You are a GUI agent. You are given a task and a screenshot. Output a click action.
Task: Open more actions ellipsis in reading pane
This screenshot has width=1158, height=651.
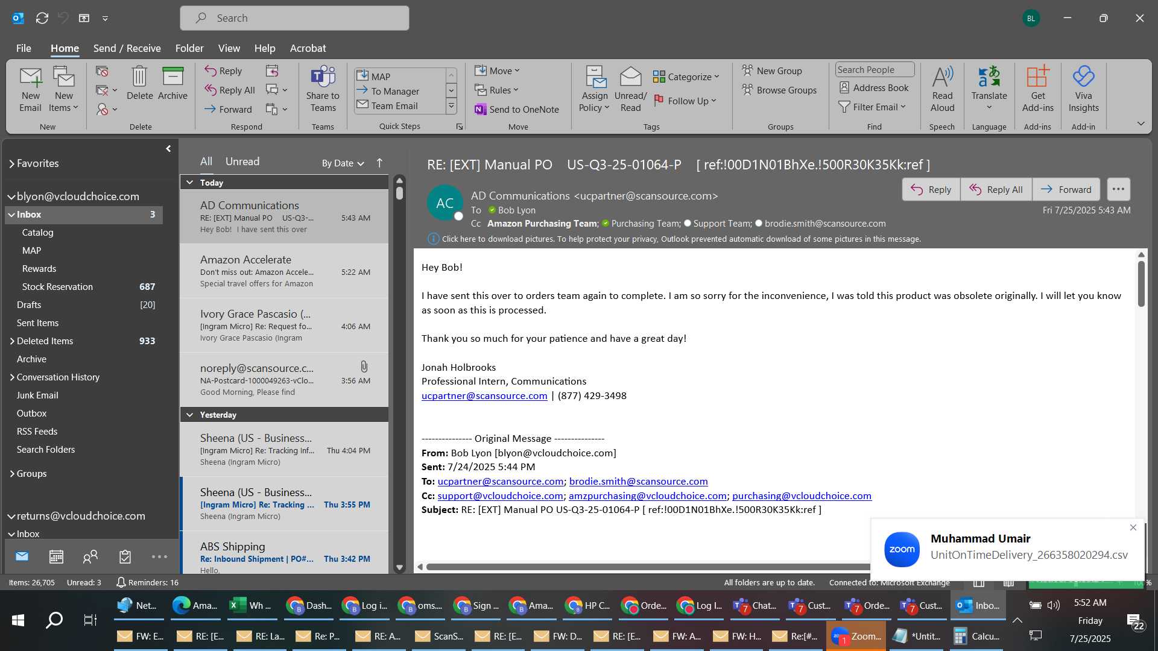click(x=1118, y=189)
